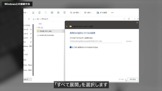
Task: Click the extraction destination path field
Action: pyautogui.click(x=96, y=41)
